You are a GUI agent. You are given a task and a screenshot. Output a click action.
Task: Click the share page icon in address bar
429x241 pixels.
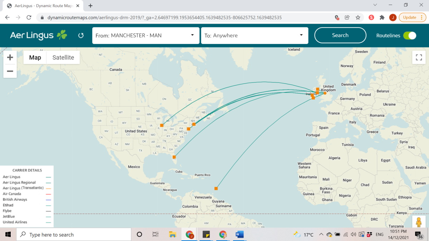point(347,17)
